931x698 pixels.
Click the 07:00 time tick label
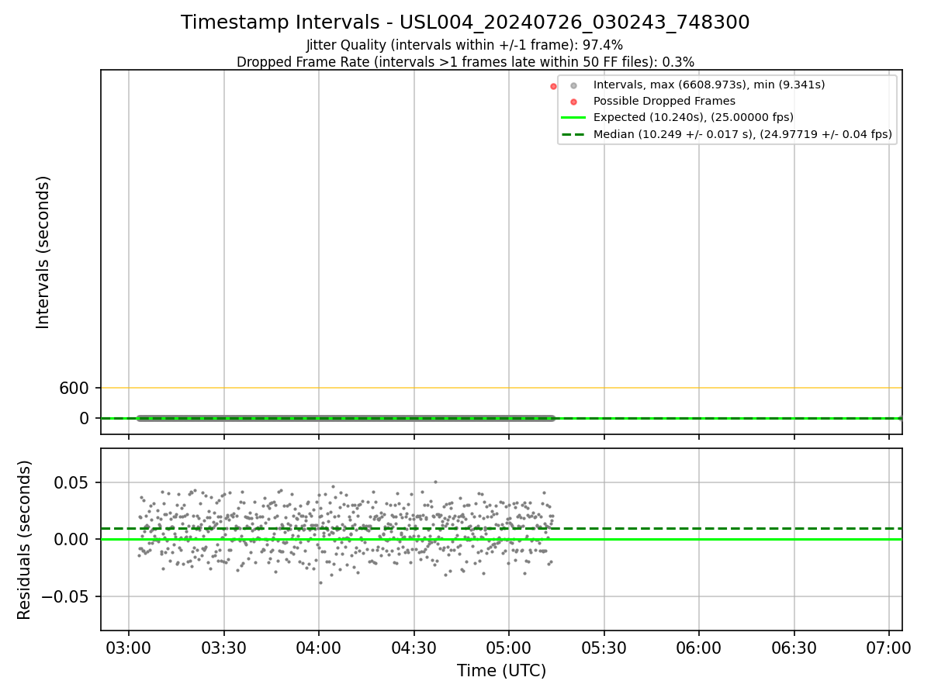889,648
